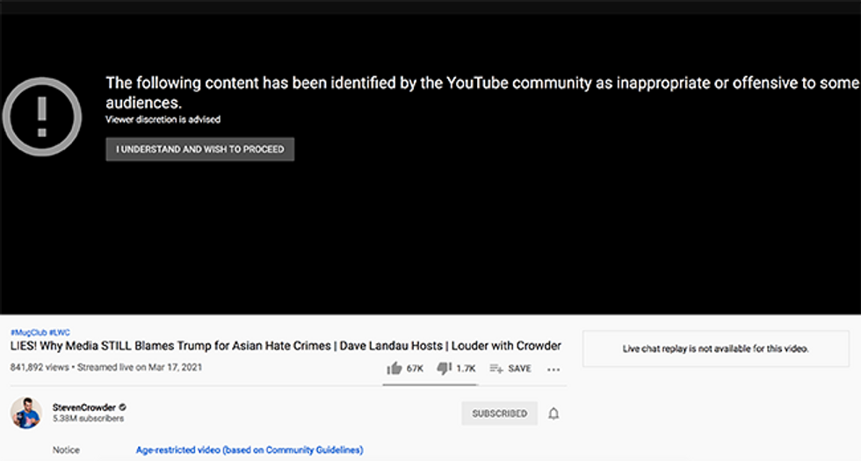
Task: Click the warning exclamation circle icon
Action: [42, 117]
